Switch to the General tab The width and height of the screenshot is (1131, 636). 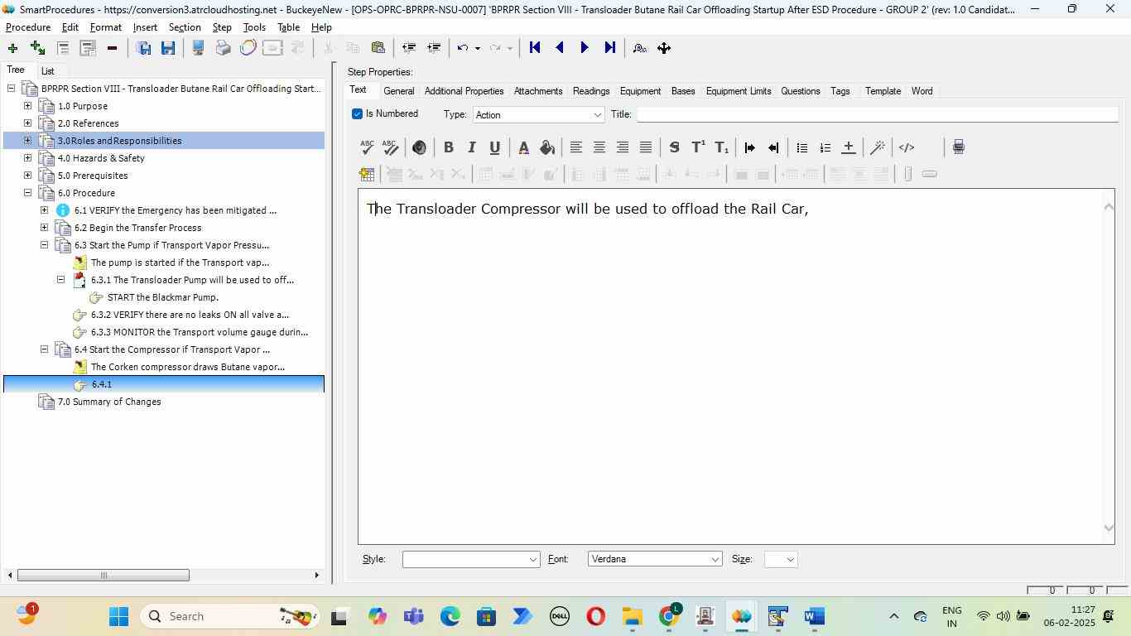click(x=398, y=91)
